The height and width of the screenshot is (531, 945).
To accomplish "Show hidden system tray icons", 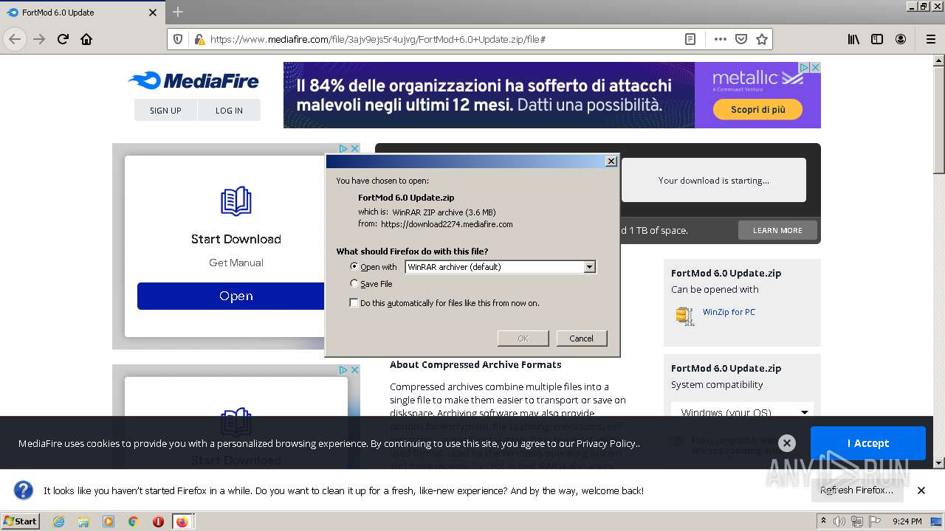I will [823, 521].
